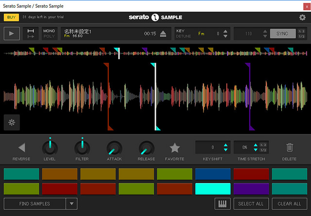Click the overview waveform white playhead
Viewport: 311px width, 216px height.
[119, 53]
